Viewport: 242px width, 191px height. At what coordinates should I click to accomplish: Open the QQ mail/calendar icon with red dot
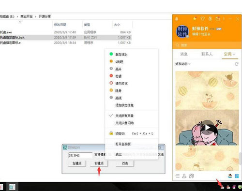click(218, 19)
